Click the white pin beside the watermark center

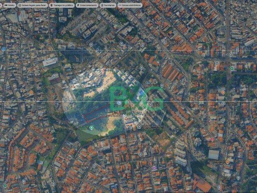[120, 103]
